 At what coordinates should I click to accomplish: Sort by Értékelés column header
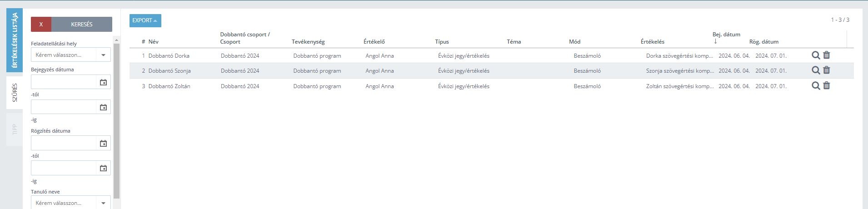653,42
